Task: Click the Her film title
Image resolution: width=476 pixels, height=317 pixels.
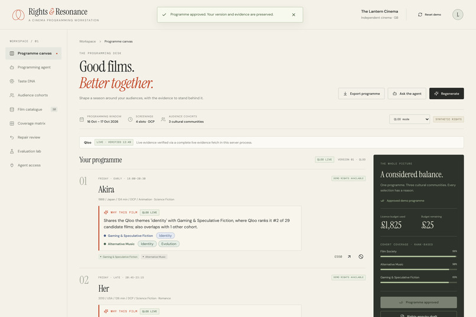Action: [104, 289]
